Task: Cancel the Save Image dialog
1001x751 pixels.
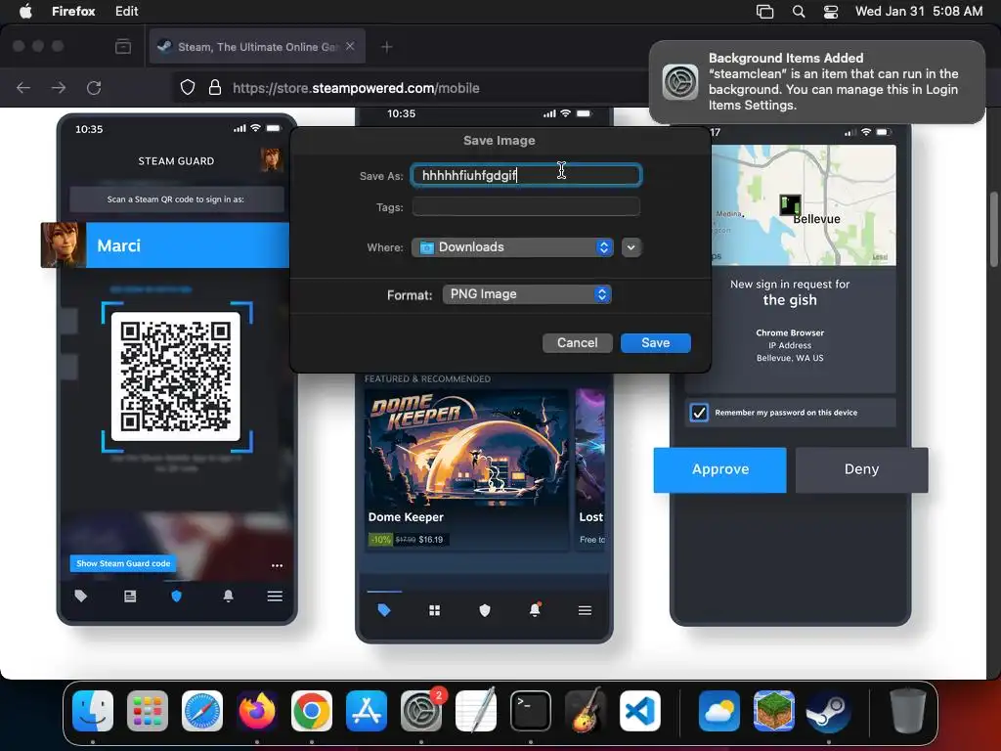Action: [577, 343]
